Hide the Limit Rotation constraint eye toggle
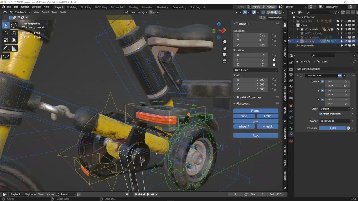Image resolution: width=358 pixels, height=201 pixels. (340, 76)
